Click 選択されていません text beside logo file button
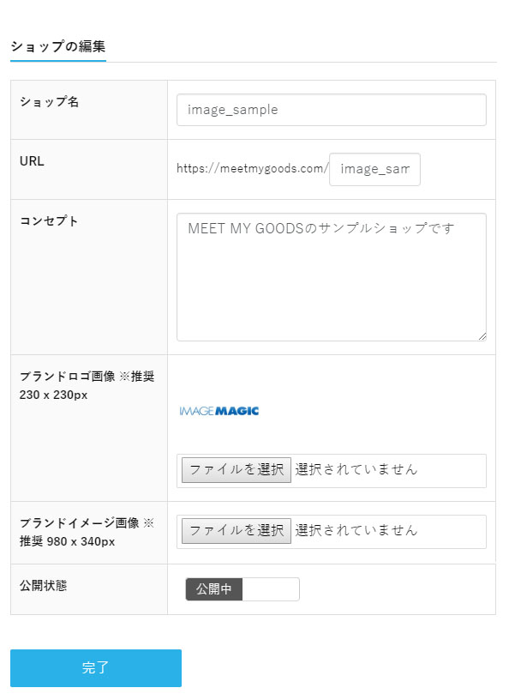509x700 pixels. [356, 469]
